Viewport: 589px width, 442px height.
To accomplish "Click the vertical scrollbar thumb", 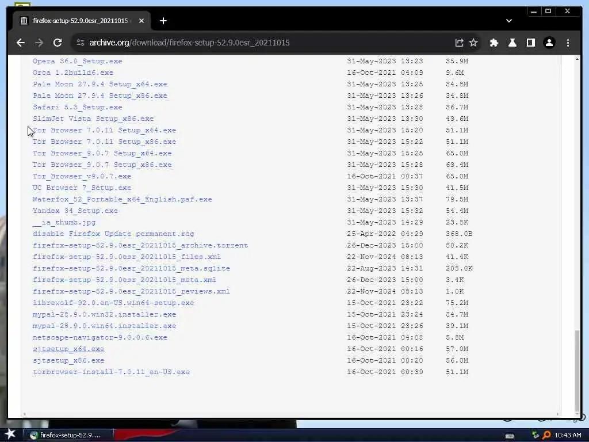I will pyautogui.click(x=577, y=371).
